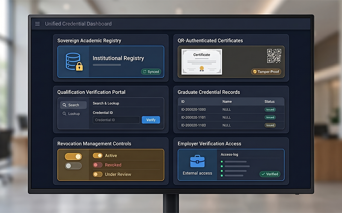Click the magnifier icon beside Lookup

click(x=65, y=114)
